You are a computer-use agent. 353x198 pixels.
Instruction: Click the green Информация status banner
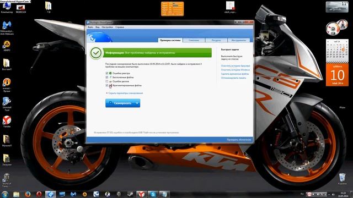(157, 53)
